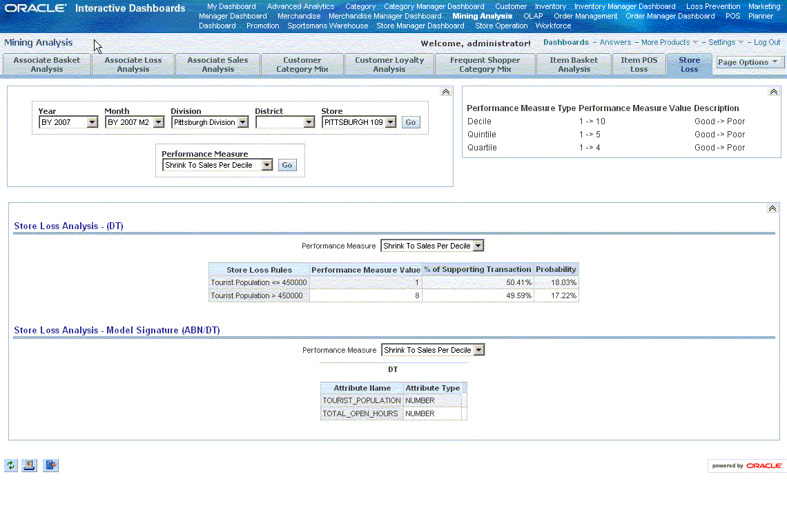
Task: Select the Customer Category Mix tab
Action: pos(302,64)
